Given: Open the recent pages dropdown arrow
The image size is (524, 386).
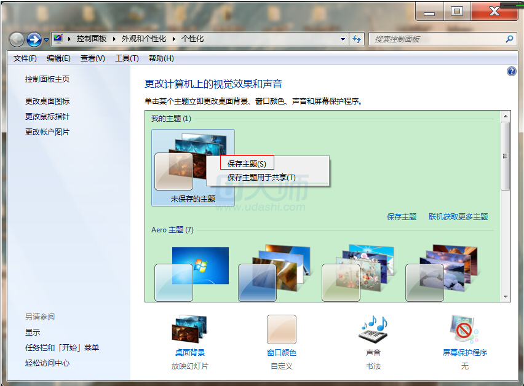Looking at the screenshot, I should click(46, 39).
